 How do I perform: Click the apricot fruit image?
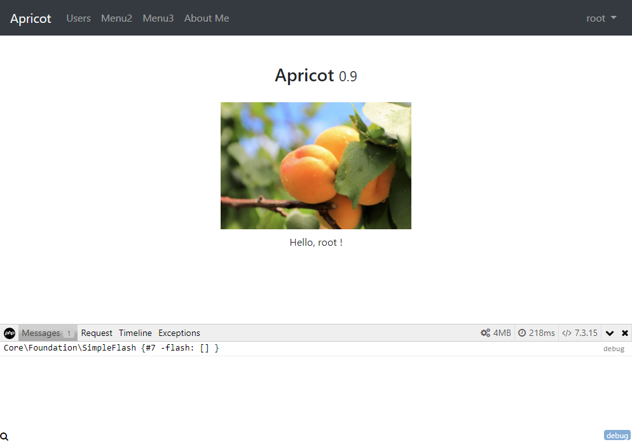point(315,166)
